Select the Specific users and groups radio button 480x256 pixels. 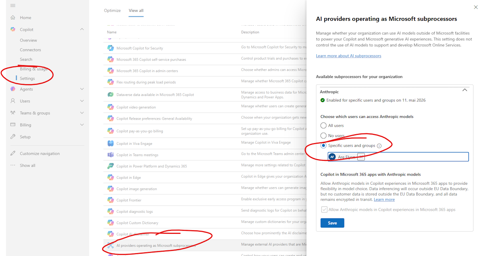tap(324, 146)
